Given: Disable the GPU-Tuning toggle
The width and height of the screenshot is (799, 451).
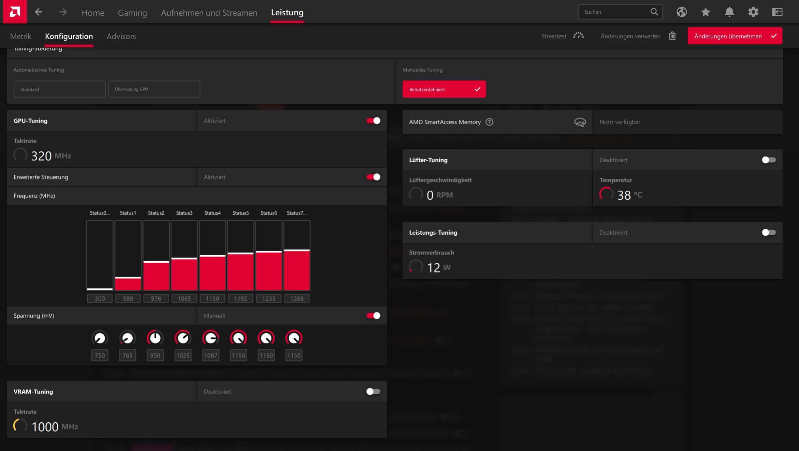Looking at the screenshot, I should click(x=373, y=121).
